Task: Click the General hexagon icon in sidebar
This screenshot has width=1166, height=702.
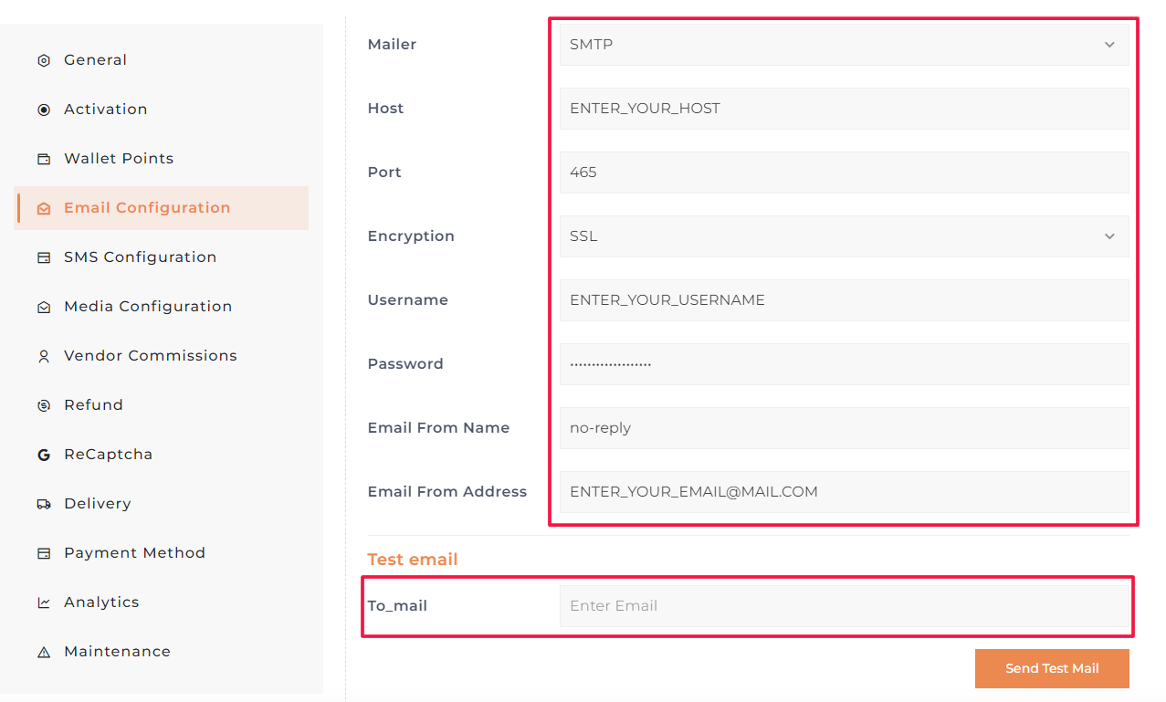Action: point(44,61)
